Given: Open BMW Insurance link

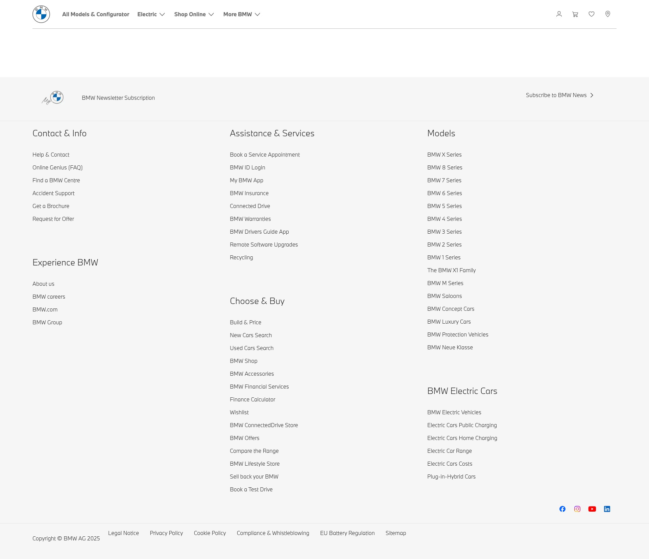Looking at the screenshot, I should point(249,193).
